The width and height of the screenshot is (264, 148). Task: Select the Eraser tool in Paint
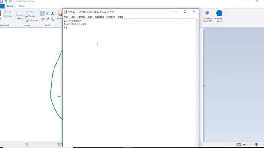(x=43, y=19)
